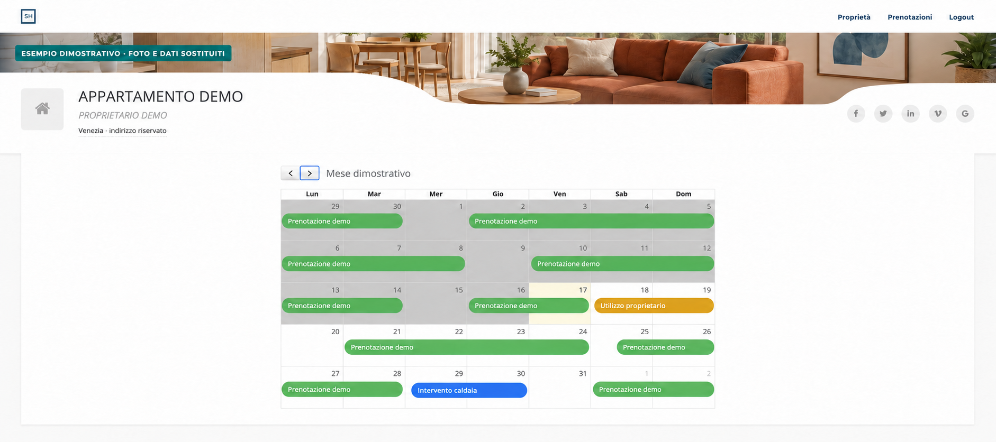The height and width of the screenshot is (442, 996).
Task: Click the APPARTAMENTO DEMO title
Action: tap(161, 96)
